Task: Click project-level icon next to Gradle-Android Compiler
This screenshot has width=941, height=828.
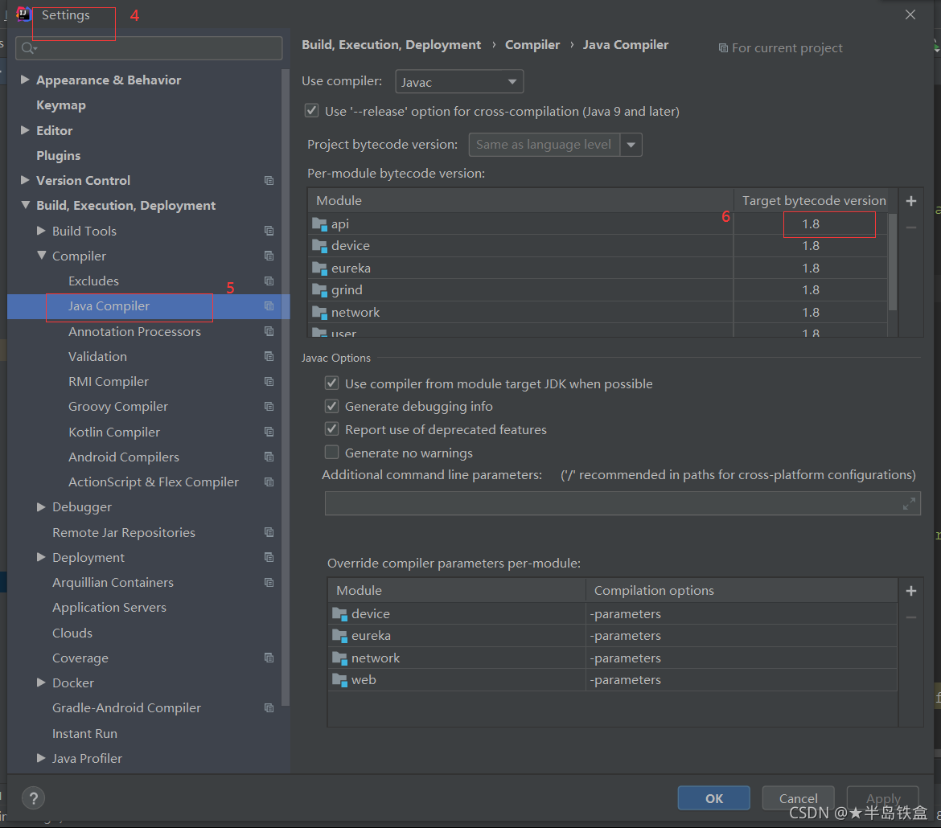Action: point(269,708)
